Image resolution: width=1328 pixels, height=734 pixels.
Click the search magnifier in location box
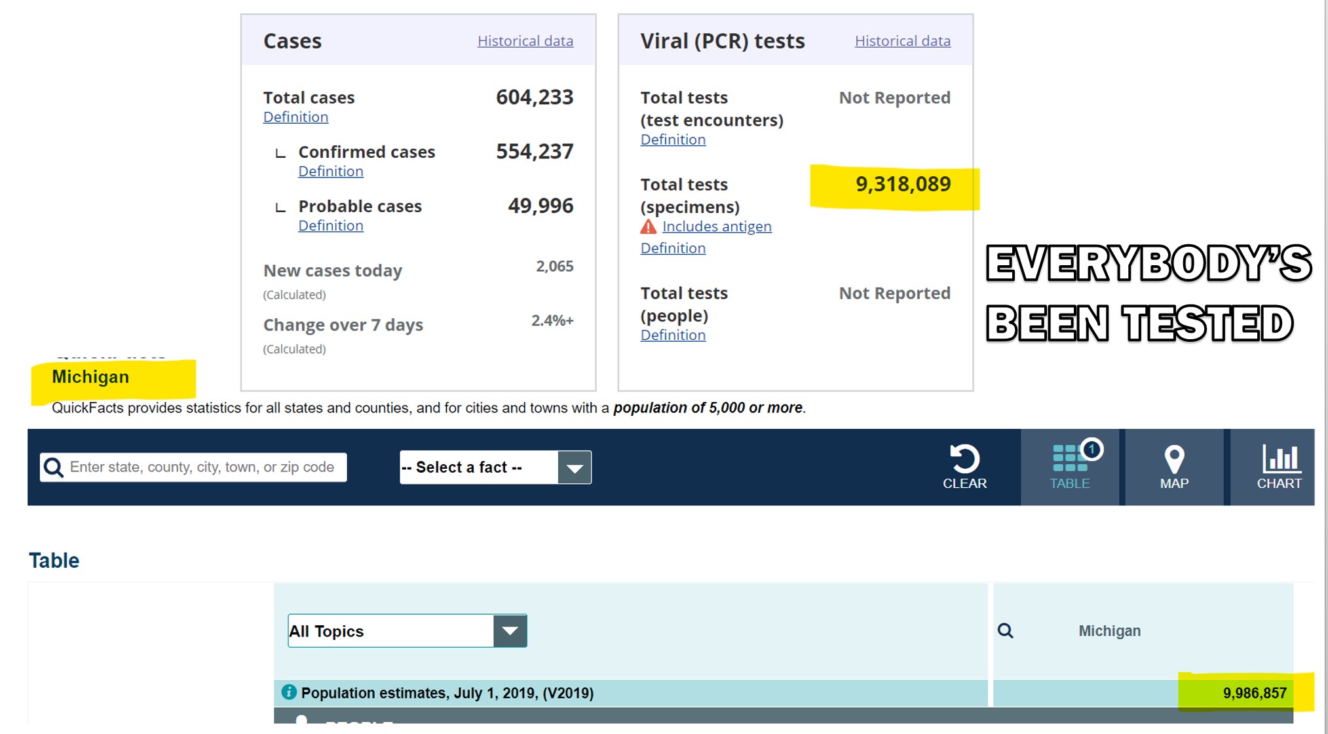pyautogui.click(x=53, y=468)
